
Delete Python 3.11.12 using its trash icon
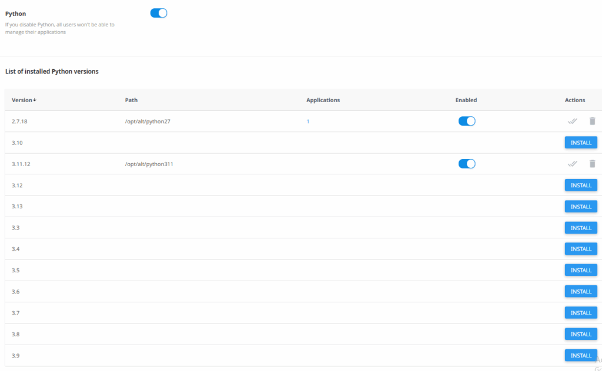tap(593, 164)
